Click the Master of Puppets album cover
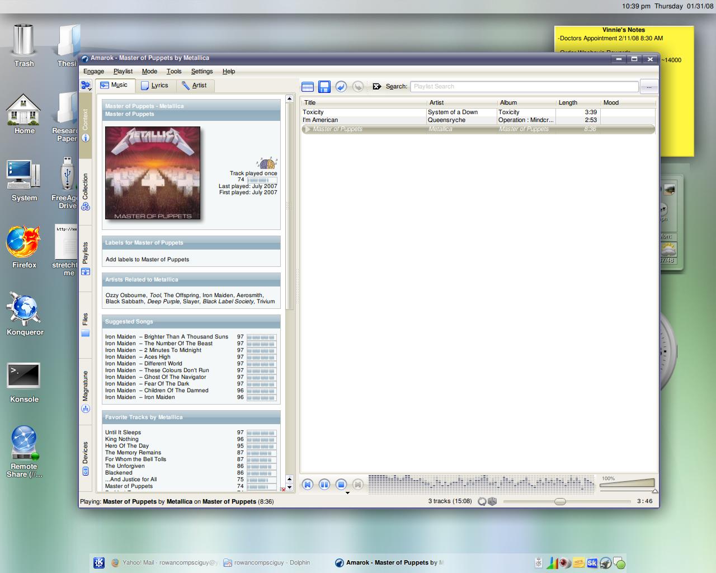The image size is (716, 573). (x=153, y=173)
